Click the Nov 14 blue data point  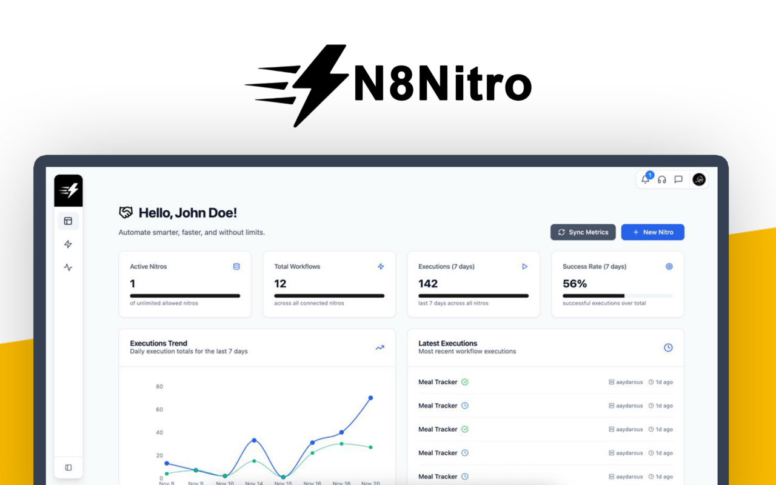254,440
